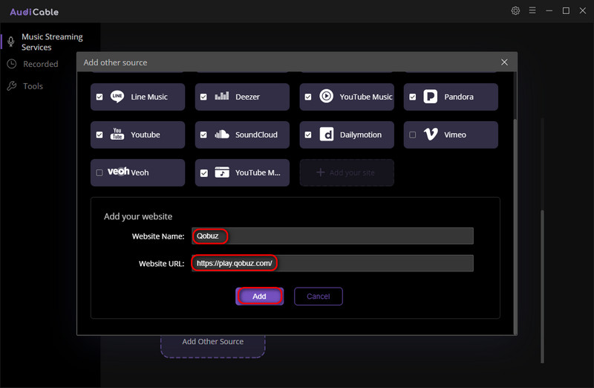594x388 pixels.
Task: Click the AudiCable logo
Action: [34, 12]
